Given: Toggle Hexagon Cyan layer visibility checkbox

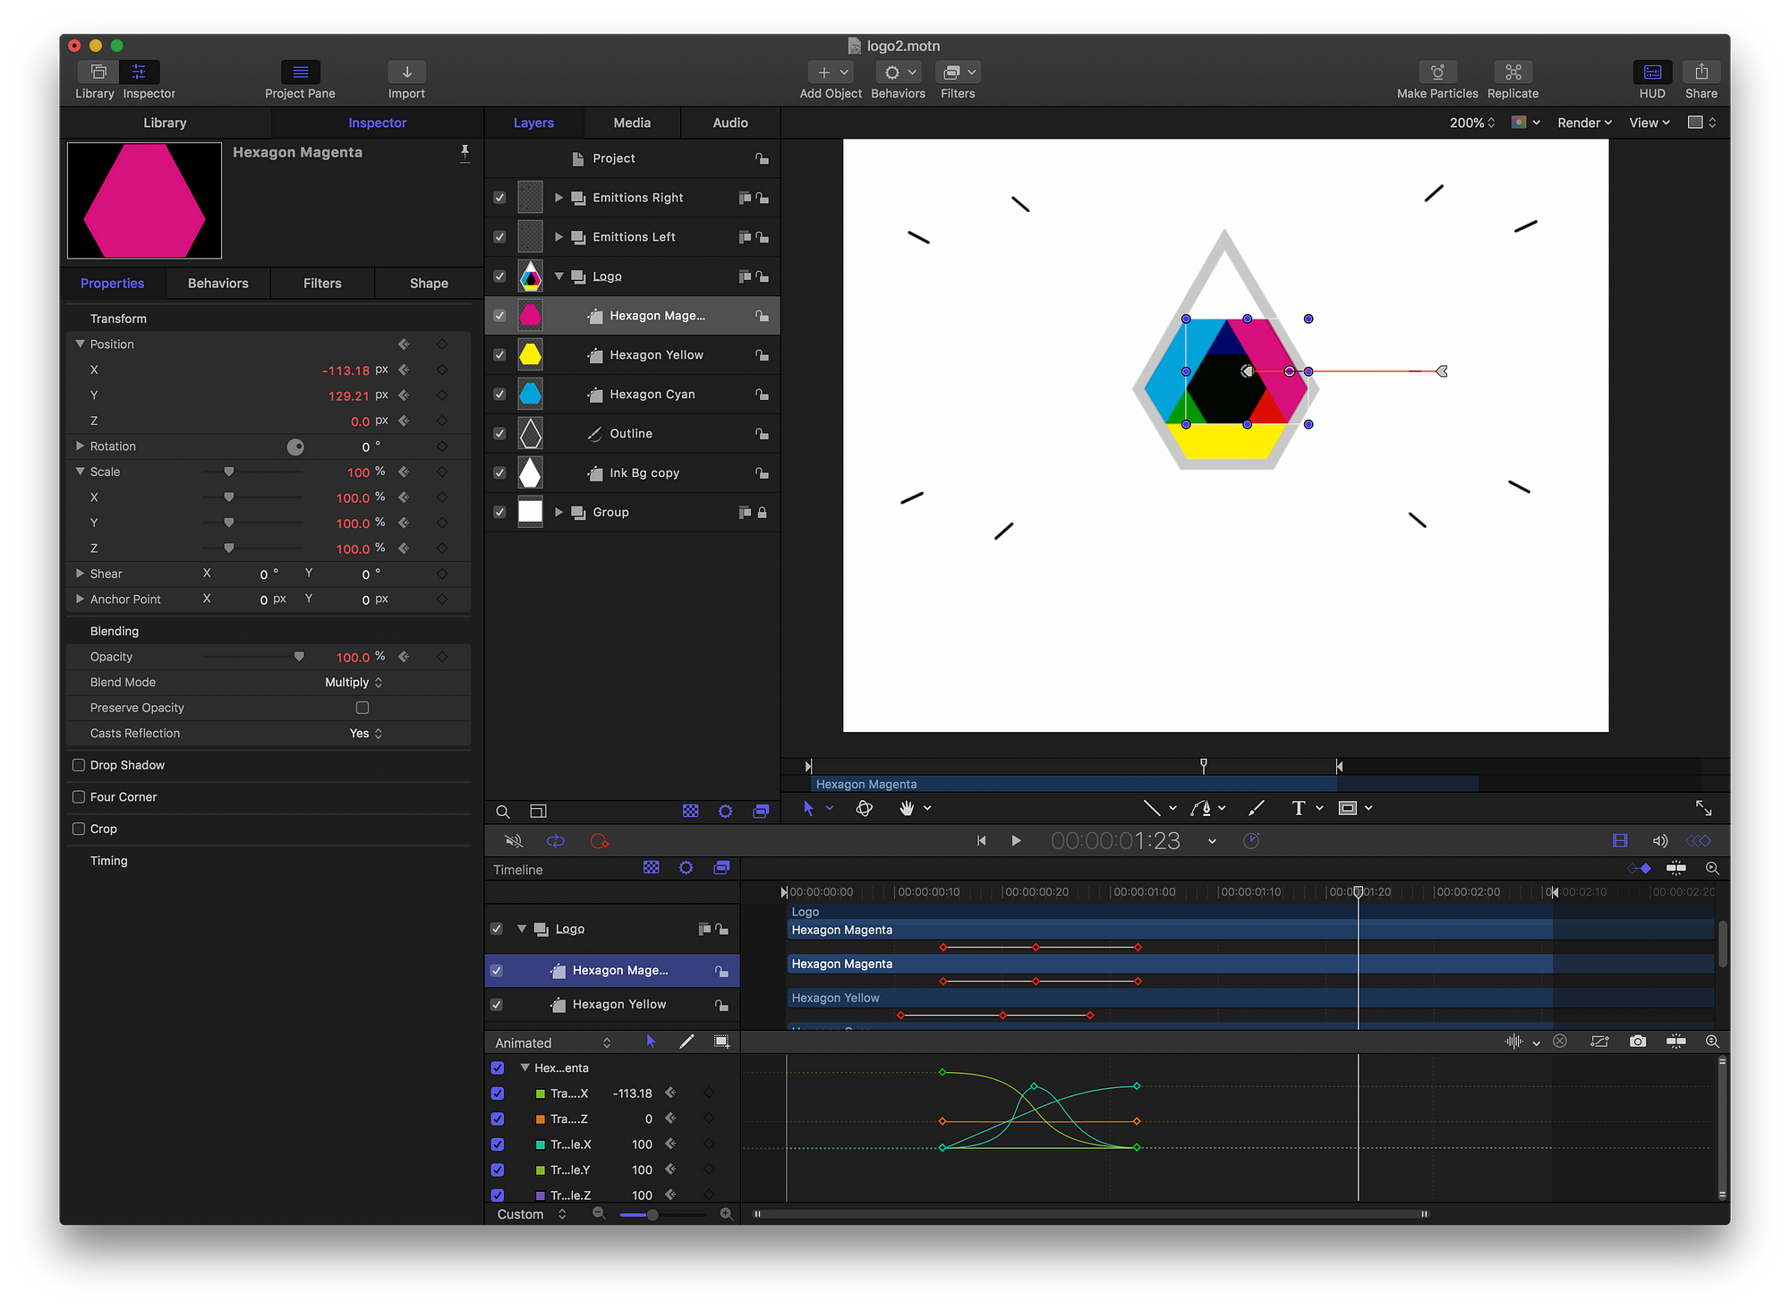Looking at the screenshot, I should (499, 395).
